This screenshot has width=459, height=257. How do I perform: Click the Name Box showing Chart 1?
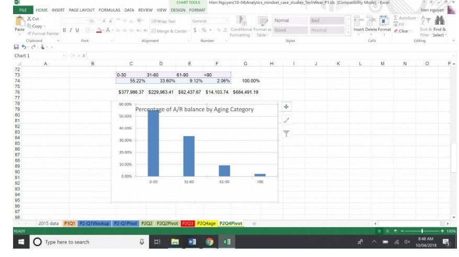[40, 55]
